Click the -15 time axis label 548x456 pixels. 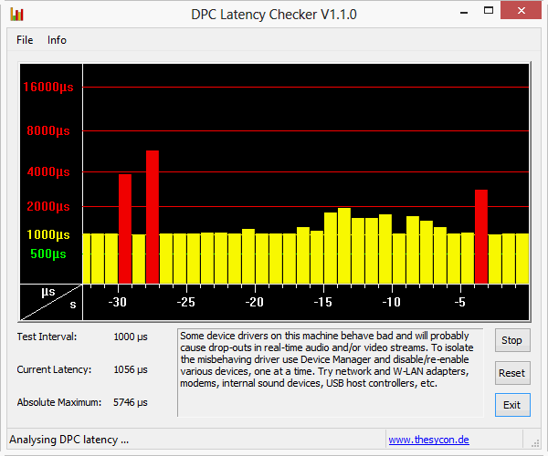pyautogui.click(x=323, y=302)
